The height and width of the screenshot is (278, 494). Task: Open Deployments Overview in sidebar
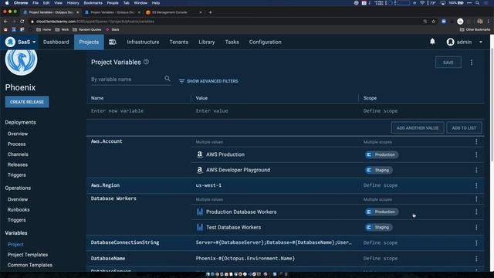pyautogui.click(x=18, y=134)
